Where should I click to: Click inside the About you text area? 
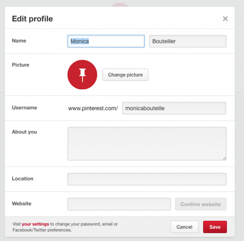pos(147,143)
